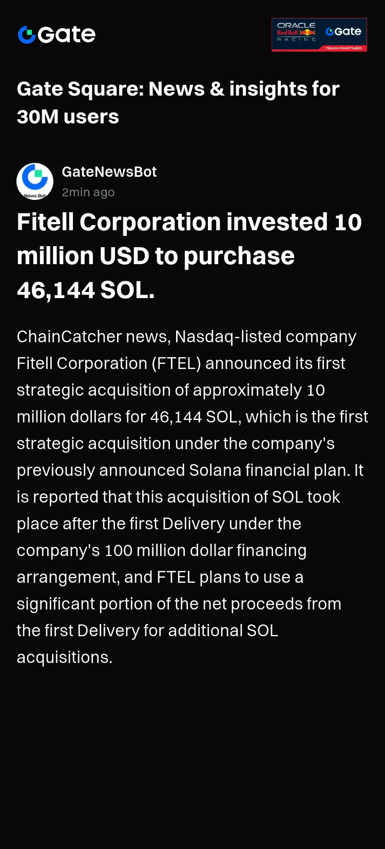The height and width of the screenshot is (849, 385).
Task: Click the blue Gate G symbol top-left
Action: click(x=27, y=34)
